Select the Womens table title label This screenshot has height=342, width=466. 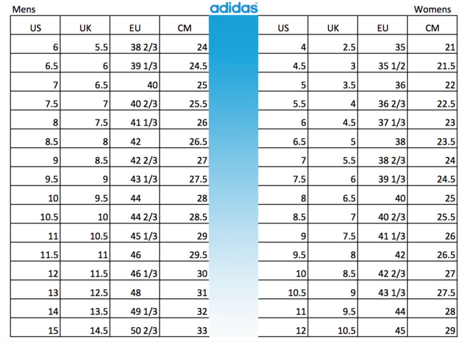pyautogui.click(x=432, y=9)
